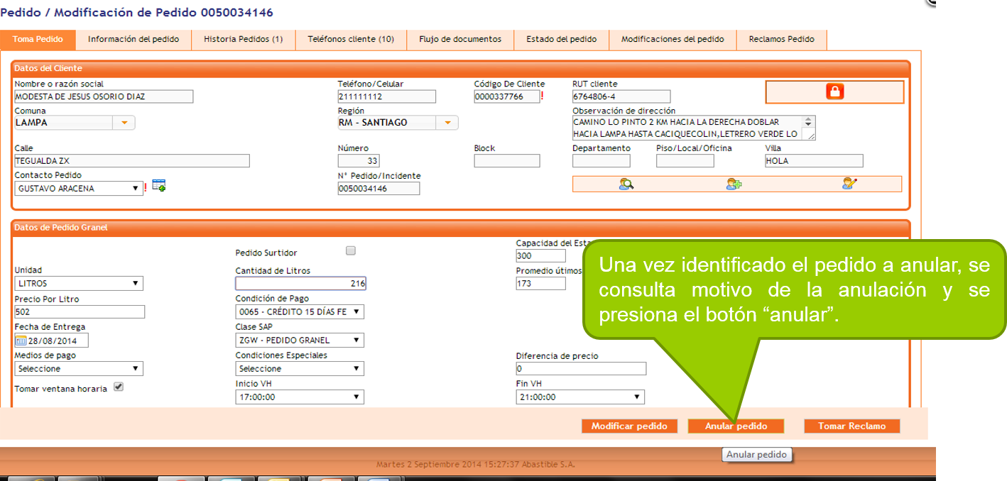1007x481 pixels.
Task: Open the Fin VH time dropdown
Action: (580, 397)
